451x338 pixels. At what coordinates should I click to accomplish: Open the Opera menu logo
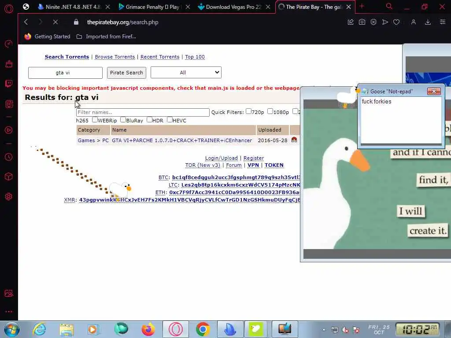pyautogui.click(x=9, y=9)
